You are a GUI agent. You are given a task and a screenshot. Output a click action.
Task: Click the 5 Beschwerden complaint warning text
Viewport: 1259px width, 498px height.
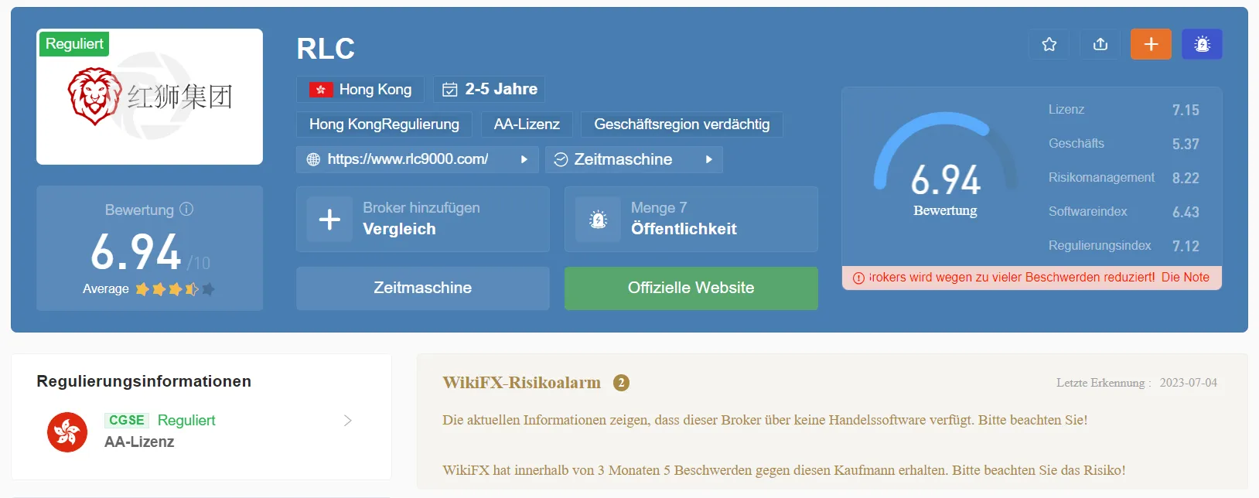(x=784, y=470)
